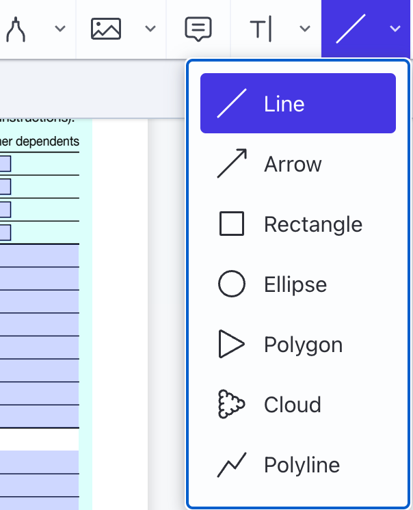Pick the Polygon triangle icon in menu

point(231,345)
